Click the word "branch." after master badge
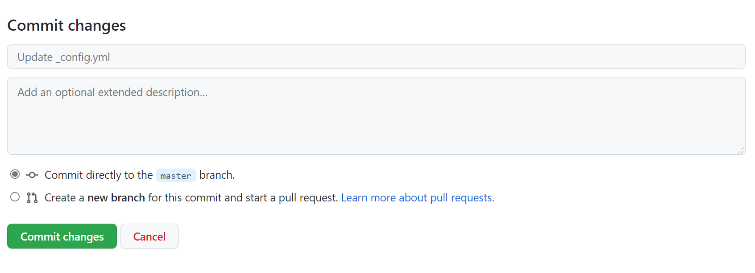This screenshot has width=755, height=273. pos(217,175)
